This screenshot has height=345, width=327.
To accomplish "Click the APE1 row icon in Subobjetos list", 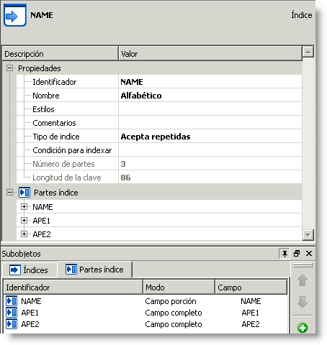I will [x=12, y=313].
